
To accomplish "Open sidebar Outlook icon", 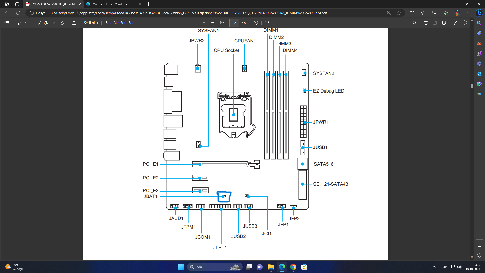I will tap(479, 74).
